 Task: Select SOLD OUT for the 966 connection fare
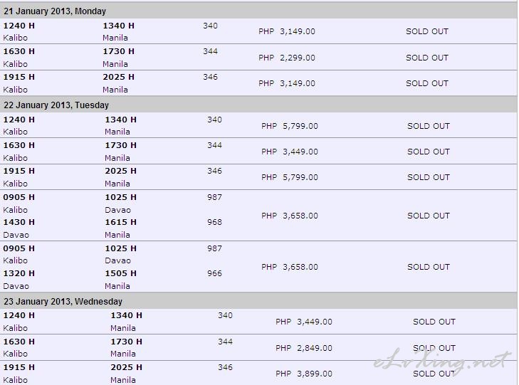(429, 267)
